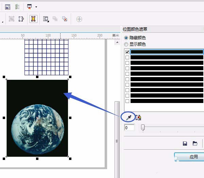Click the bitmap color mask docker title
This screenshot has height=178, width=204.
[135, 29]
